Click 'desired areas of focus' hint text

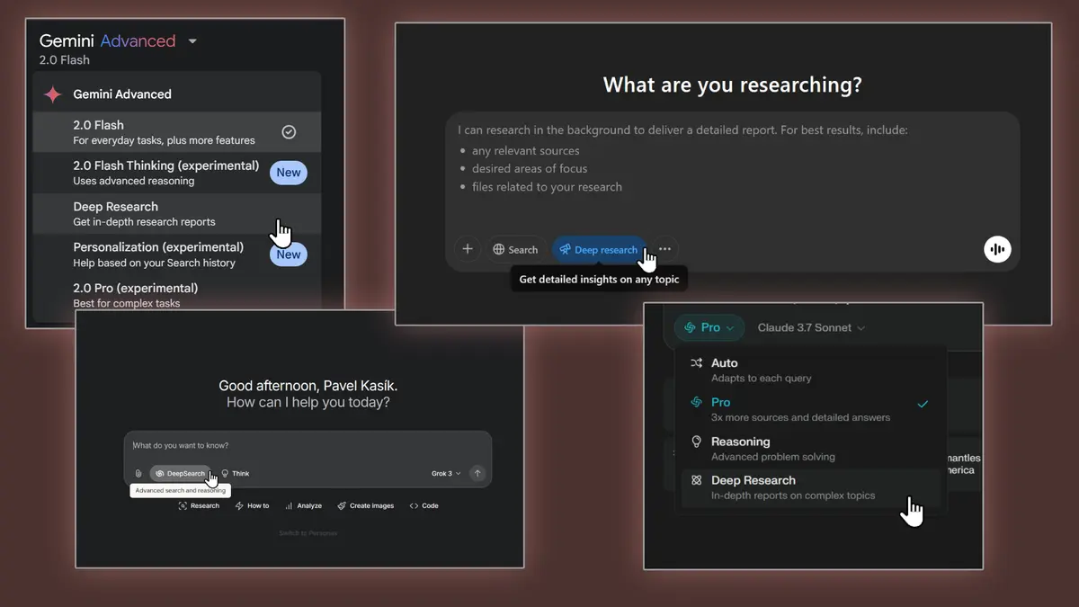(530, 169)
